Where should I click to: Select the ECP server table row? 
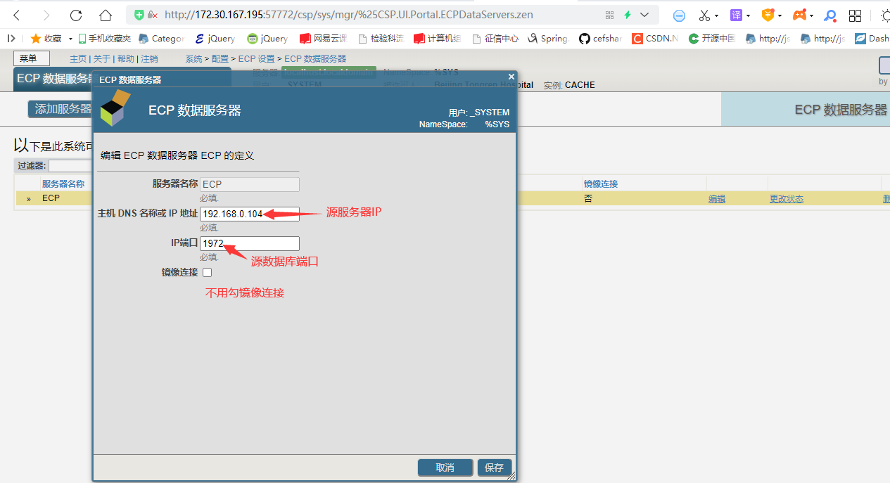pyautogui.click(x=452, y=199)
